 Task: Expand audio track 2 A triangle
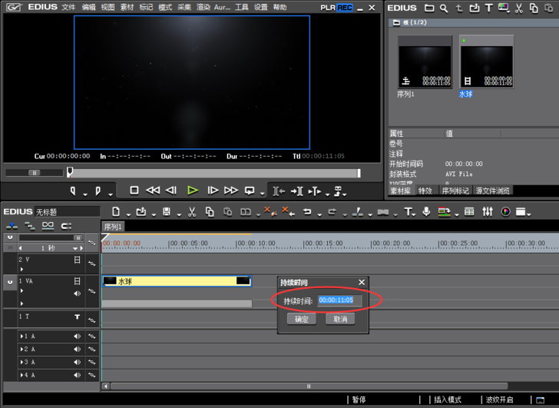coord(21,350)
